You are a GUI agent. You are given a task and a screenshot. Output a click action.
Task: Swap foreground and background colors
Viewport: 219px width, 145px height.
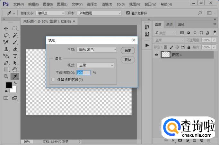(x=15, y=83)
